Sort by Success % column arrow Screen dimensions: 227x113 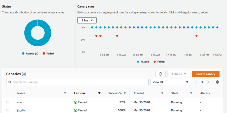[x=125, y=93]
